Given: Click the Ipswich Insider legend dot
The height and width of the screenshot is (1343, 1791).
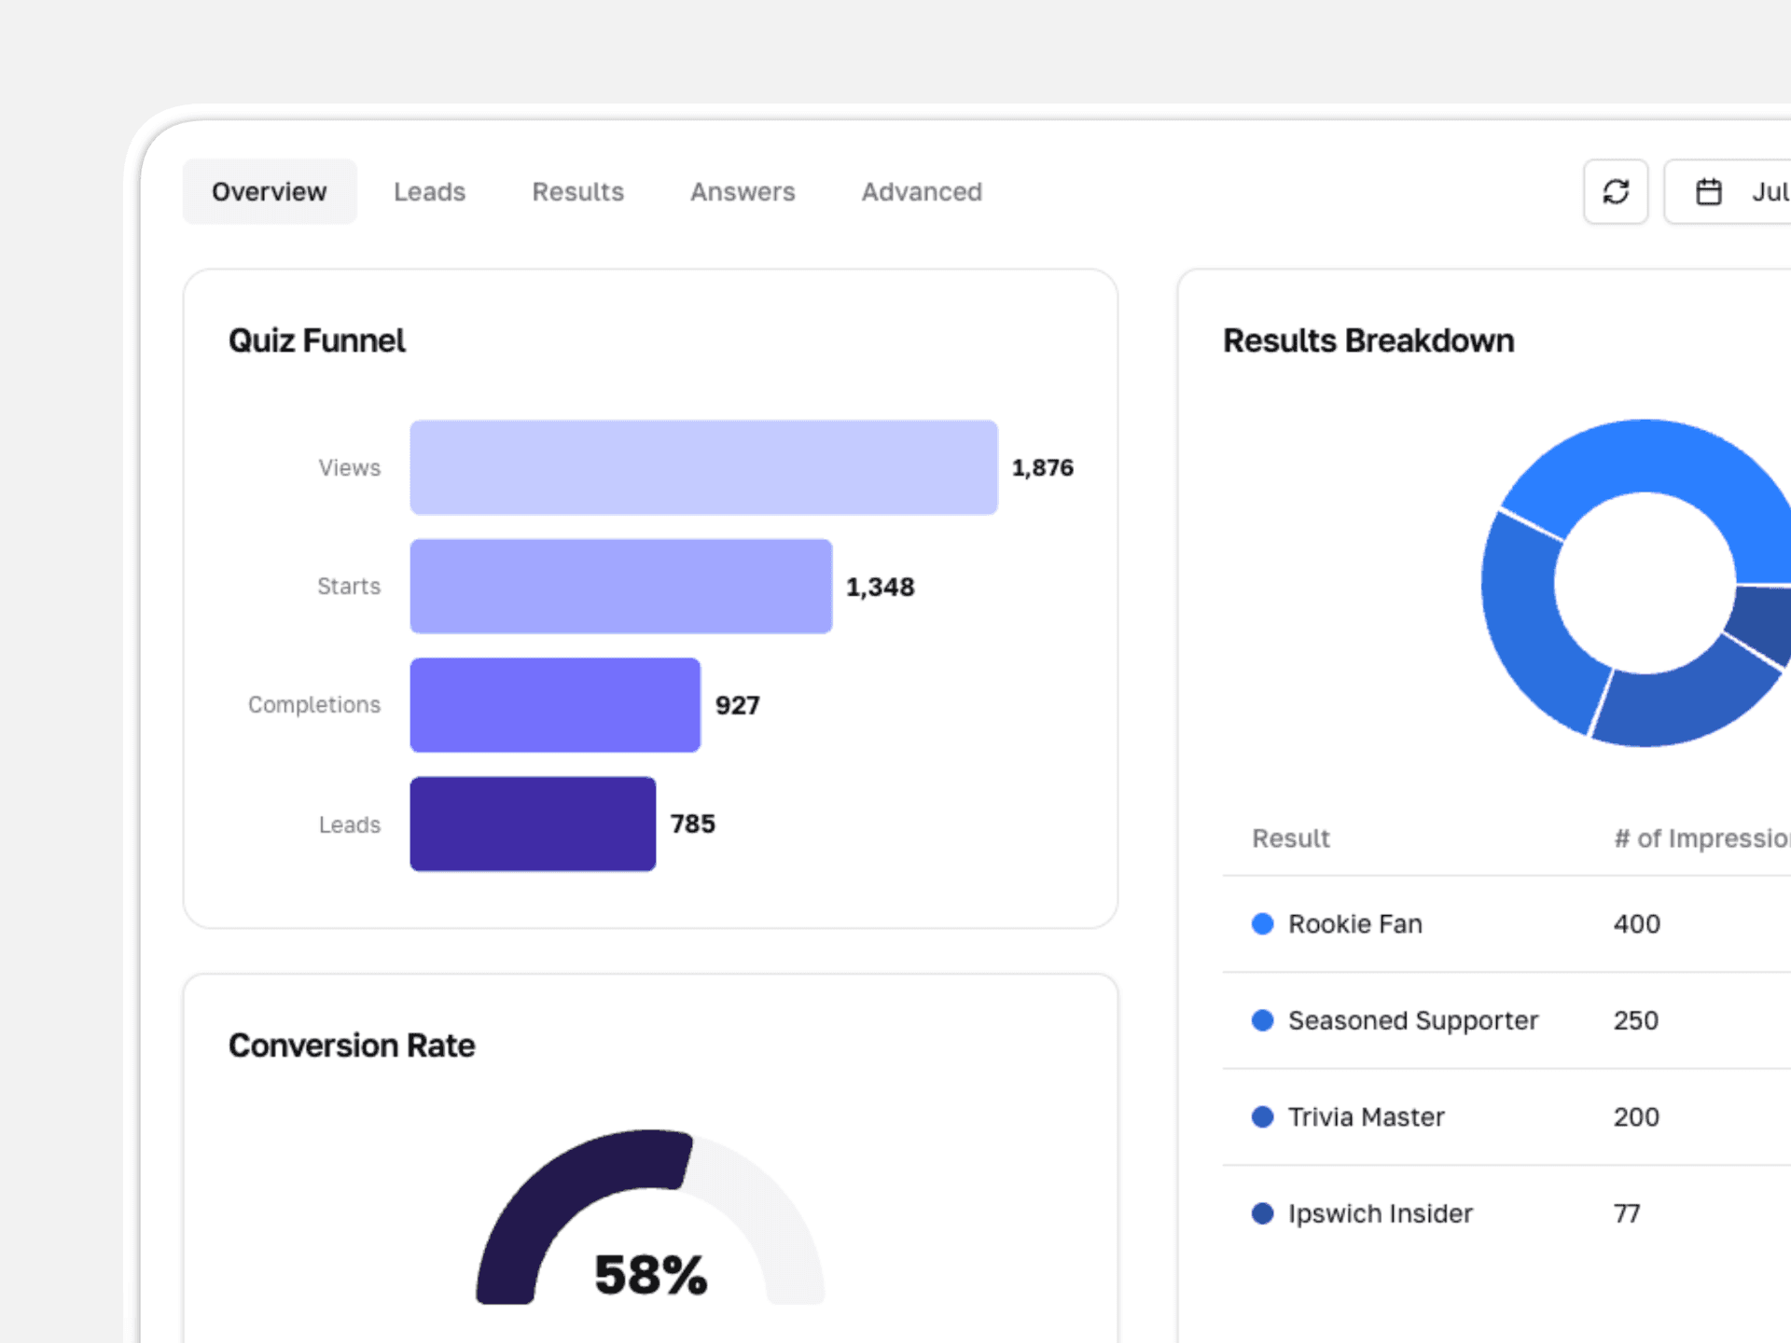Looking at the screenshot, I should click(x=1263, y=1213).
